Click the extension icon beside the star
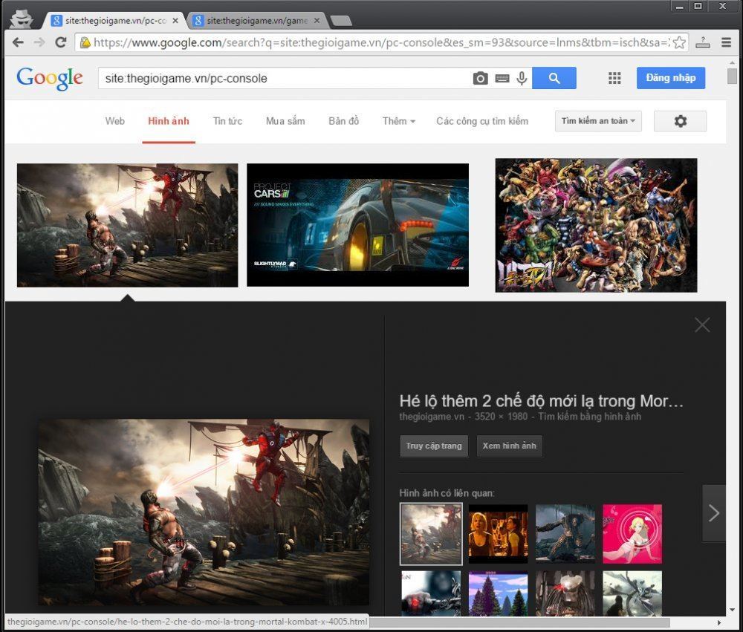Image resolution: width=743 pixels, height=632 pixels. (703, 42)
